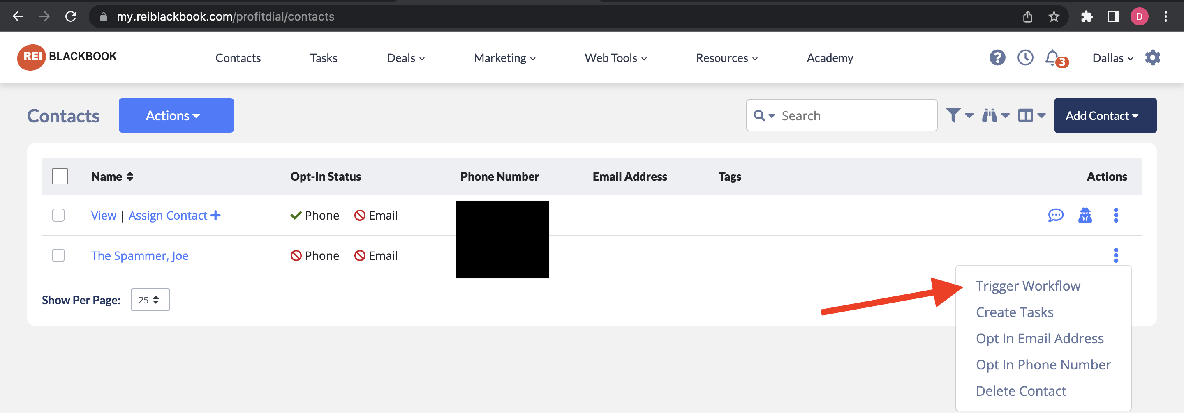Change Show Per Page 25 selector
The width and height of the screenshot is (1184, 413).
[x=150, y=300]
